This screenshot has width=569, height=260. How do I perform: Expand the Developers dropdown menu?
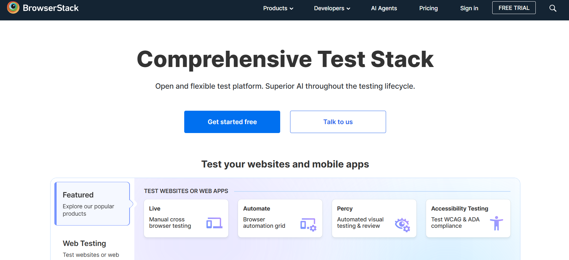pos(332,8)
